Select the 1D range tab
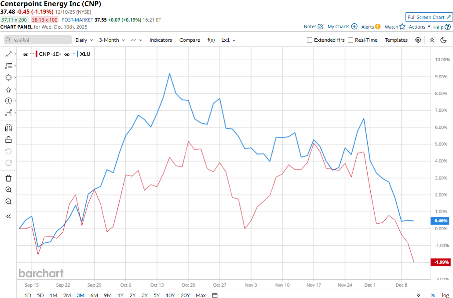453x298 pixels. coord(28,295)
